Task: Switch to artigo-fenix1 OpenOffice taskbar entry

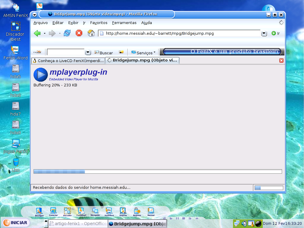Action: (x=78, y=224)
